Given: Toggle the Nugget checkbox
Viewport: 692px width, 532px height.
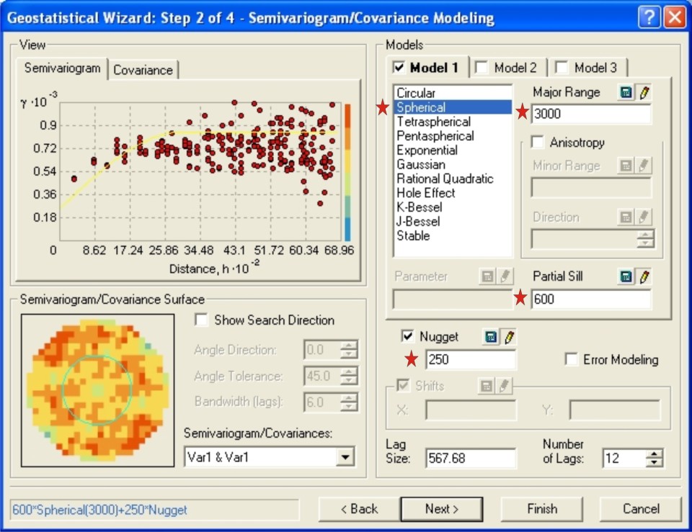Looking at the screenshot, I should (x=407, y=336).
